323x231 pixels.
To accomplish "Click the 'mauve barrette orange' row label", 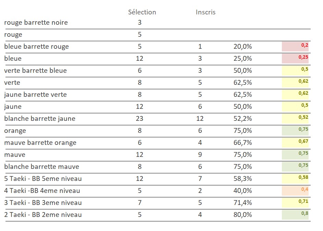I will pyautogui.click(x=40, y=143).
